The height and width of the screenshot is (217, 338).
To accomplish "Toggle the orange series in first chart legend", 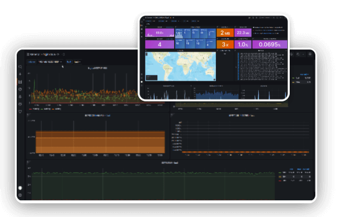I will click(57, 109).
